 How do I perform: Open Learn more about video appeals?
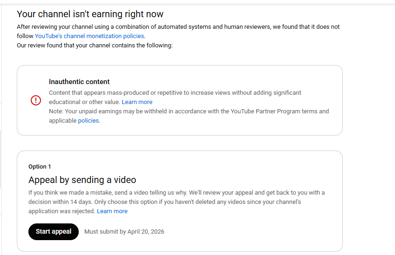(112, 211)
